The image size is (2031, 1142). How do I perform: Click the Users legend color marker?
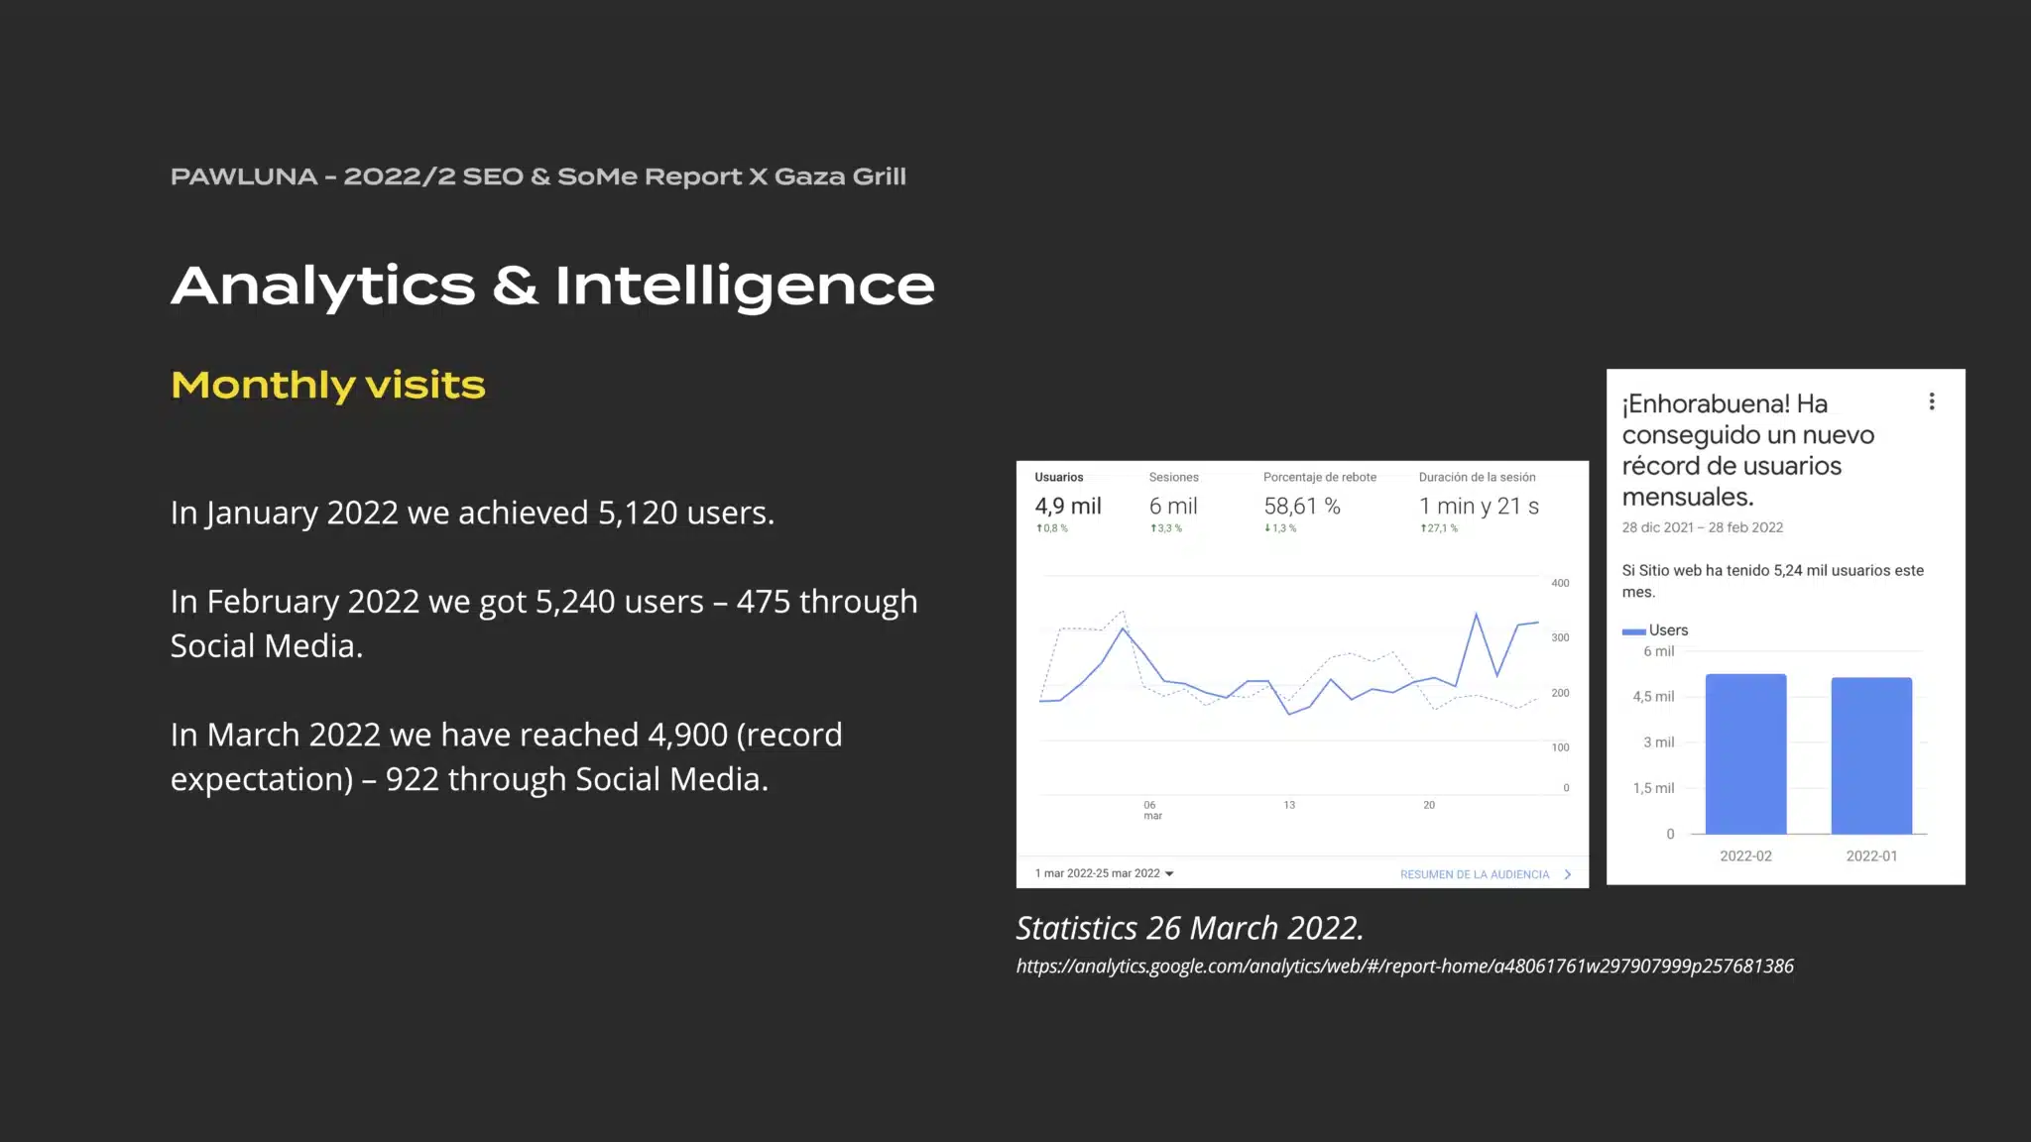pyautogui.click(x=1633, y=631)
